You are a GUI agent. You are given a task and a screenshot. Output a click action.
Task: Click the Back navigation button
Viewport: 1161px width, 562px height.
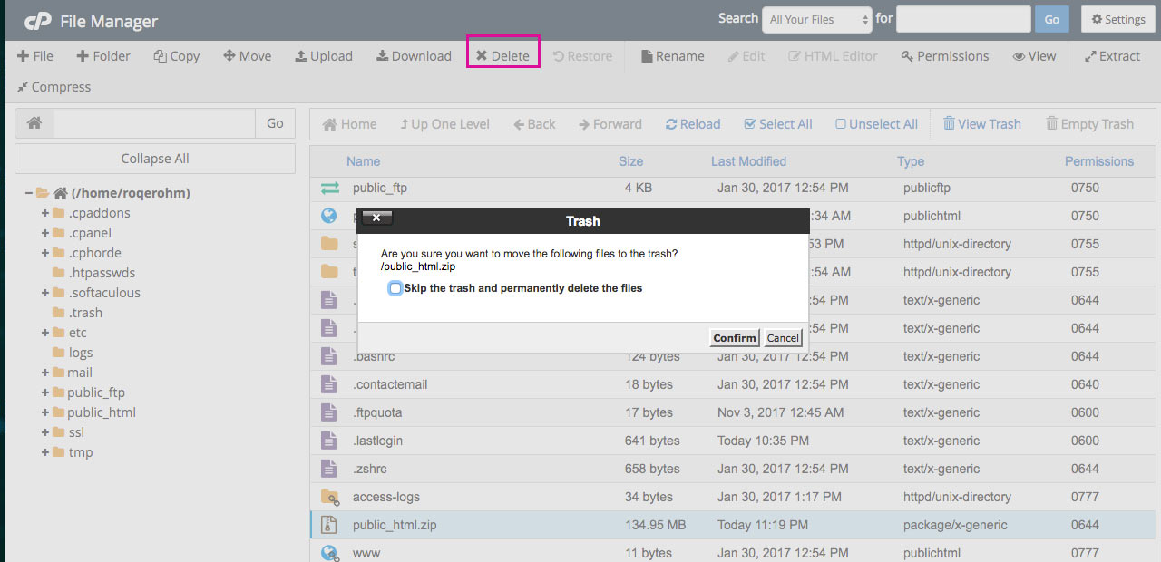534,124
